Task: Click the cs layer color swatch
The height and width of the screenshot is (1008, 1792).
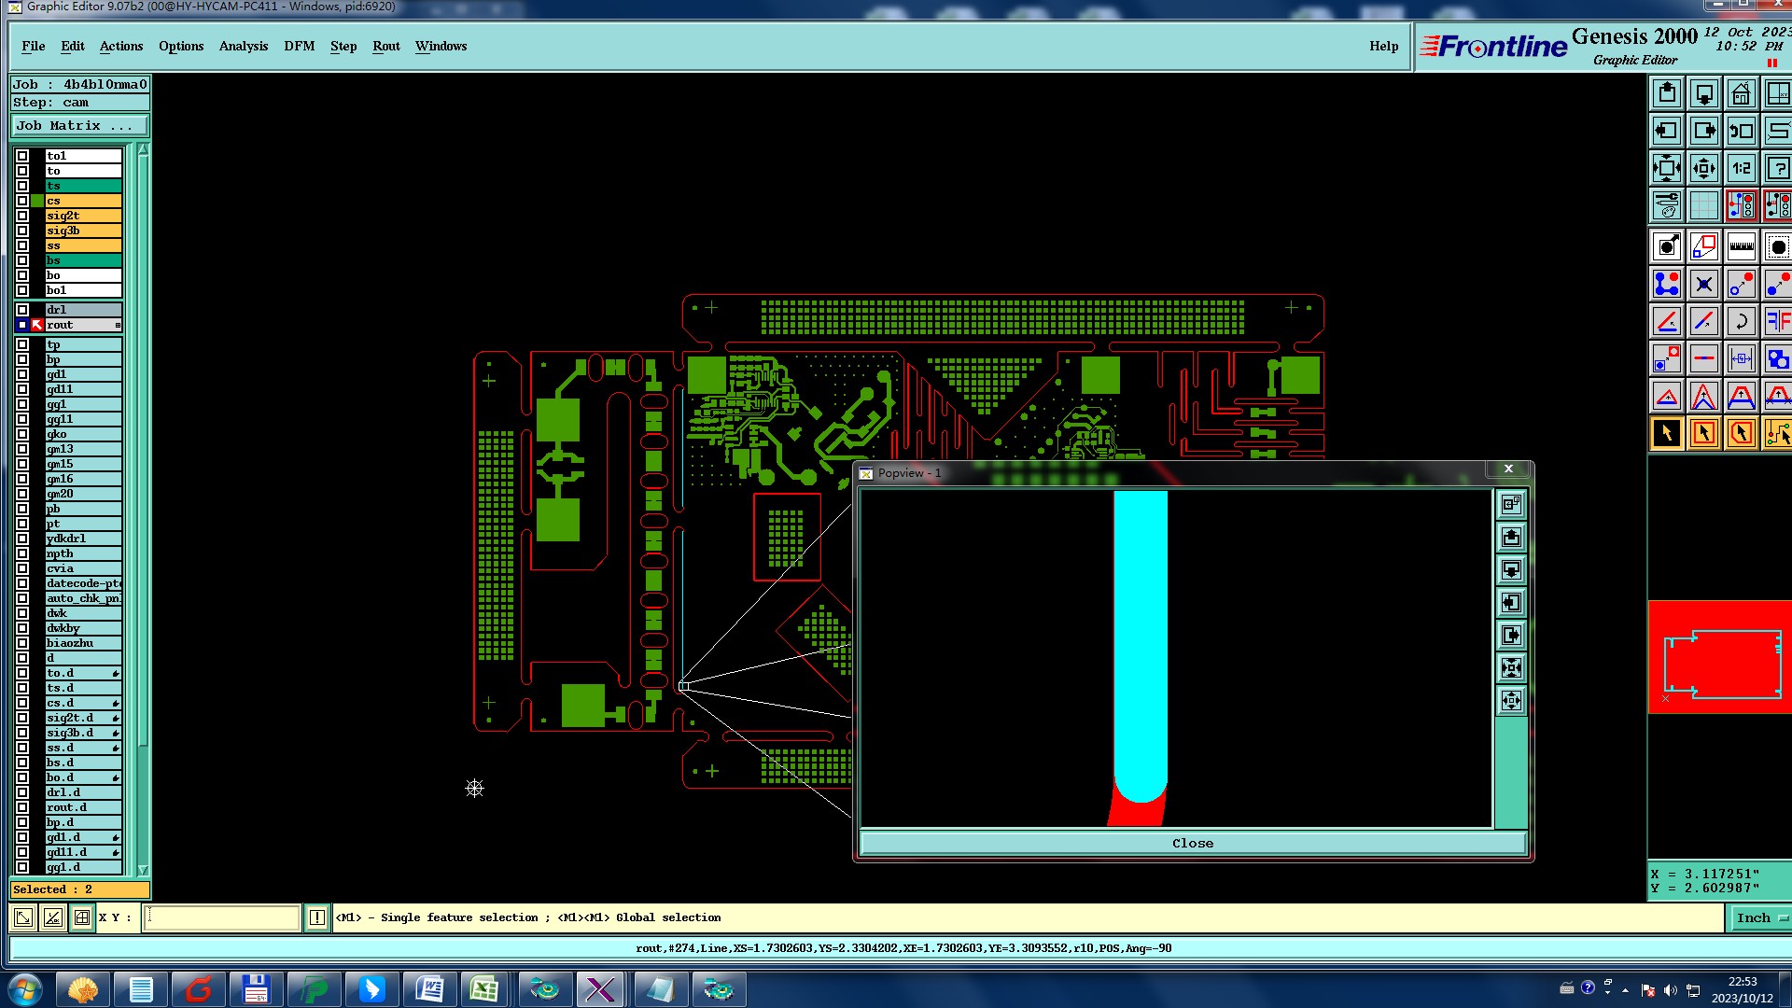Action: click(37, 201)
